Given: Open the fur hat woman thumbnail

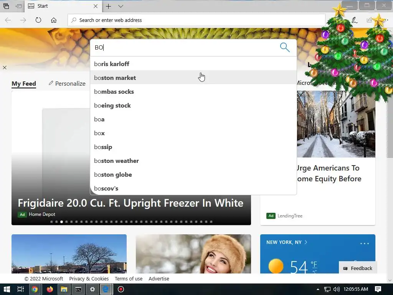Looking at the screenshot, I should 193,254.
